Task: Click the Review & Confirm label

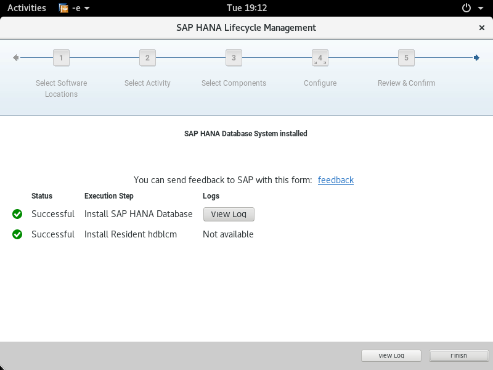Action: tap(407, 83)
